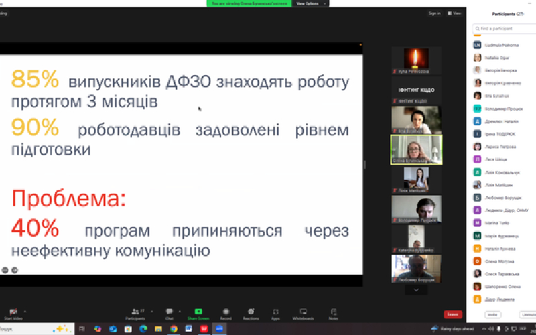536x335 pixels.
Task: Click the volume icon in system tray
Action: (x=491, y=329)
